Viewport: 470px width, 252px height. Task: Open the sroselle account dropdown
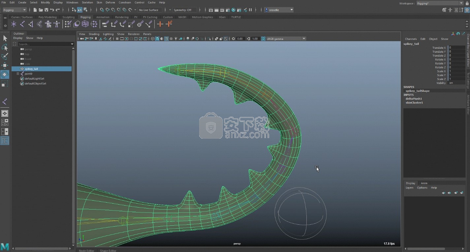coord(279,10)
